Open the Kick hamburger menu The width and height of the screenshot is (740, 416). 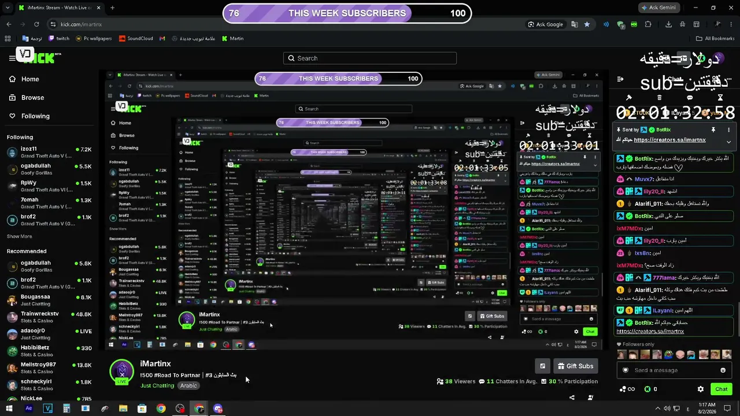[x=12, y=58]
